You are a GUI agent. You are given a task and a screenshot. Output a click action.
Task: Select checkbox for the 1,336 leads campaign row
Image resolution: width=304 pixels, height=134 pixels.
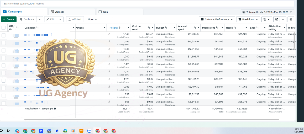coord(3,50)
